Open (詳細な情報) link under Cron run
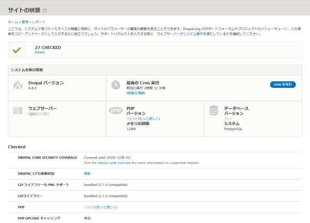 tap(136, 93)
